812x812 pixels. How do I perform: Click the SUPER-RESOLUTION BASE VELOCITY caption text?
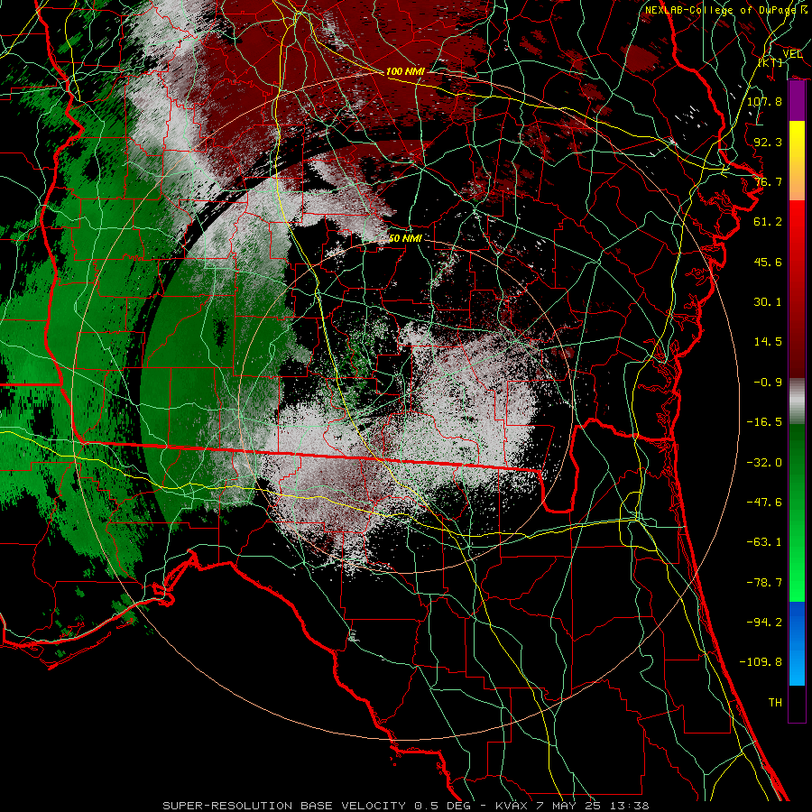pos(284,806)
